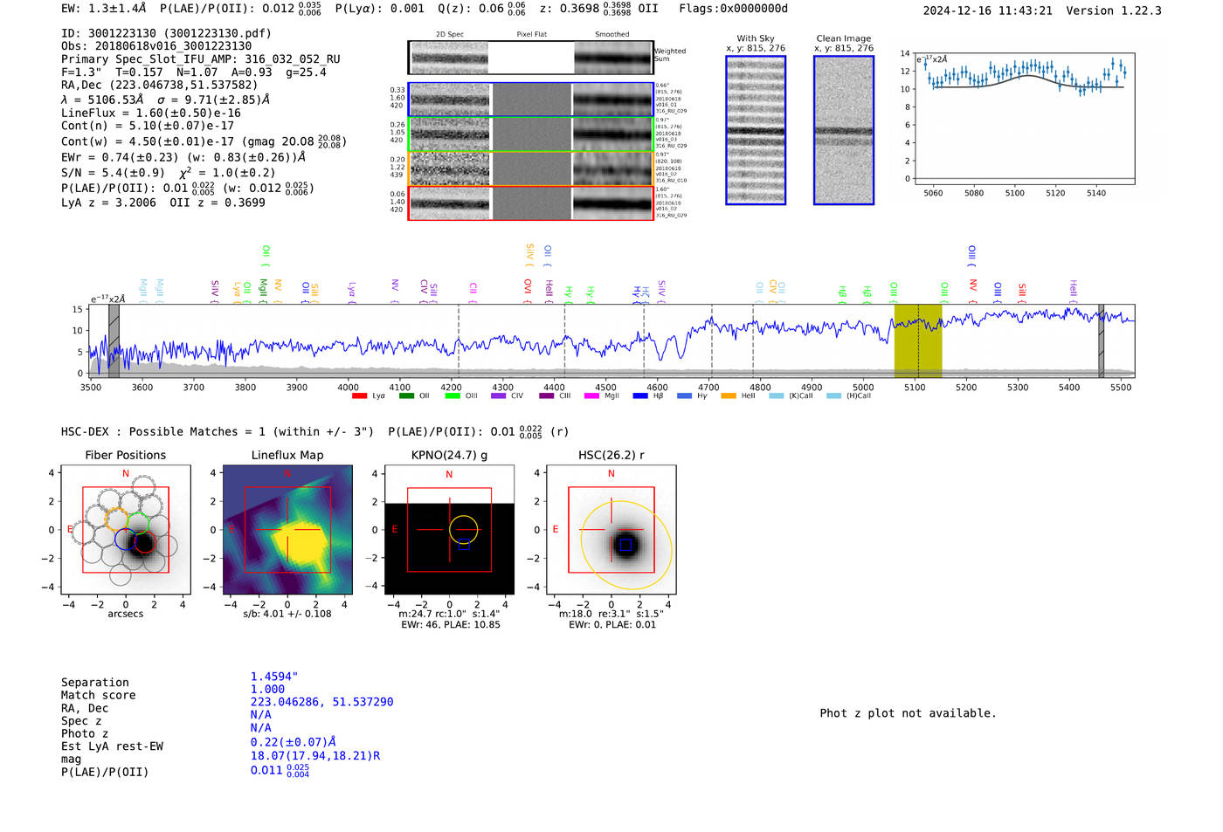Click the Weighted Sum 2D spectrum strip
1223x832 pixels.
(x=531, y=58)
